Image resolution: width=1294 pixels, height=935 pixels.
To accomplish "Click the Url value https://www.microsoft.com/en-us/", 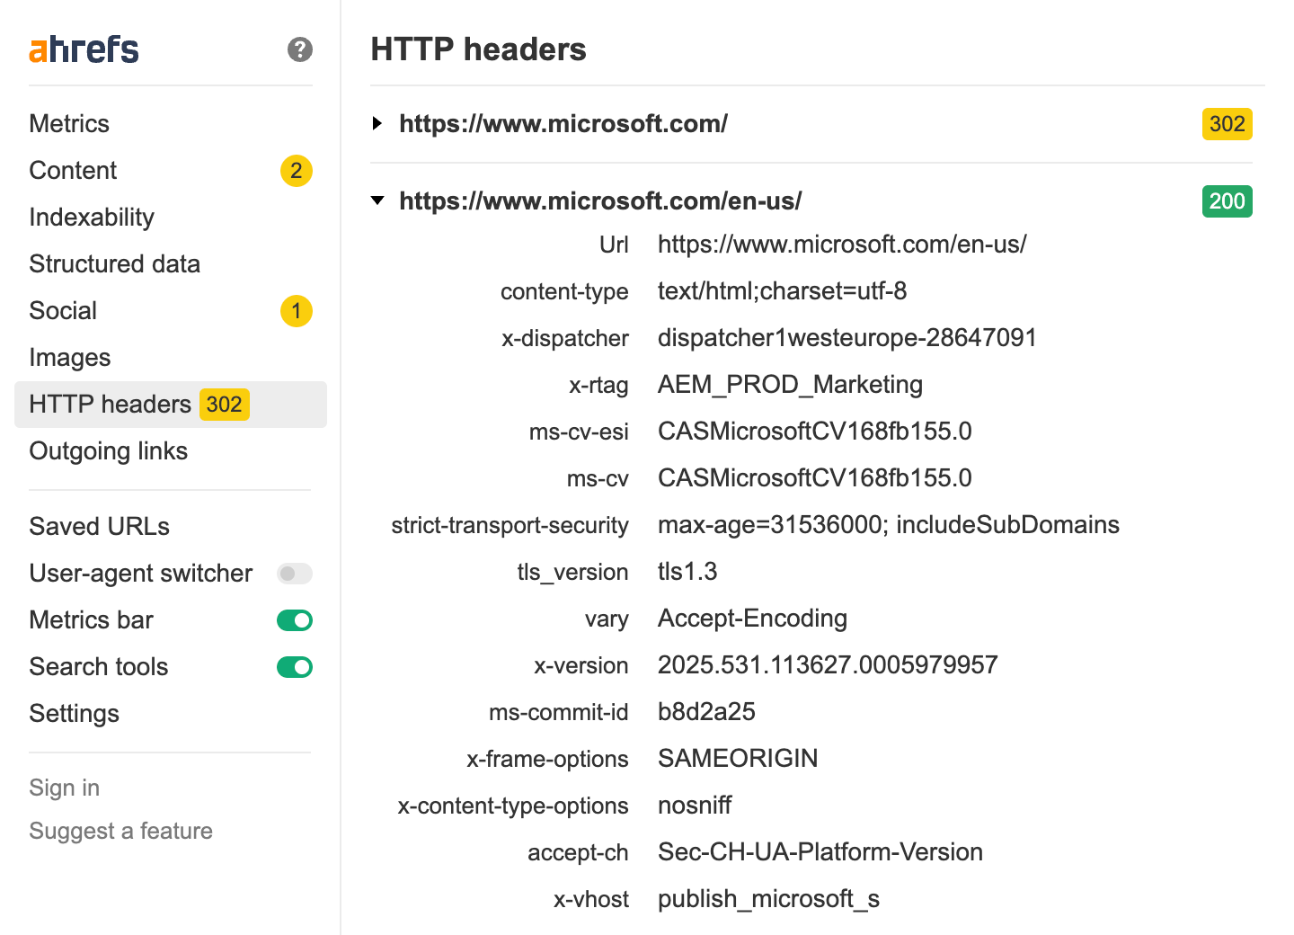I will click(842, 245).
